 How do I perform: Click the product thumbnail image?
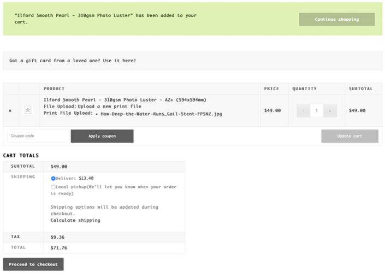point(28,110)
